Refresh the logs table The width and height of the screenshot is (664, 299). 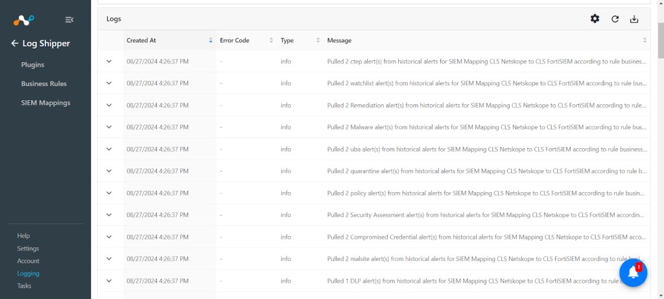point(615,19)
